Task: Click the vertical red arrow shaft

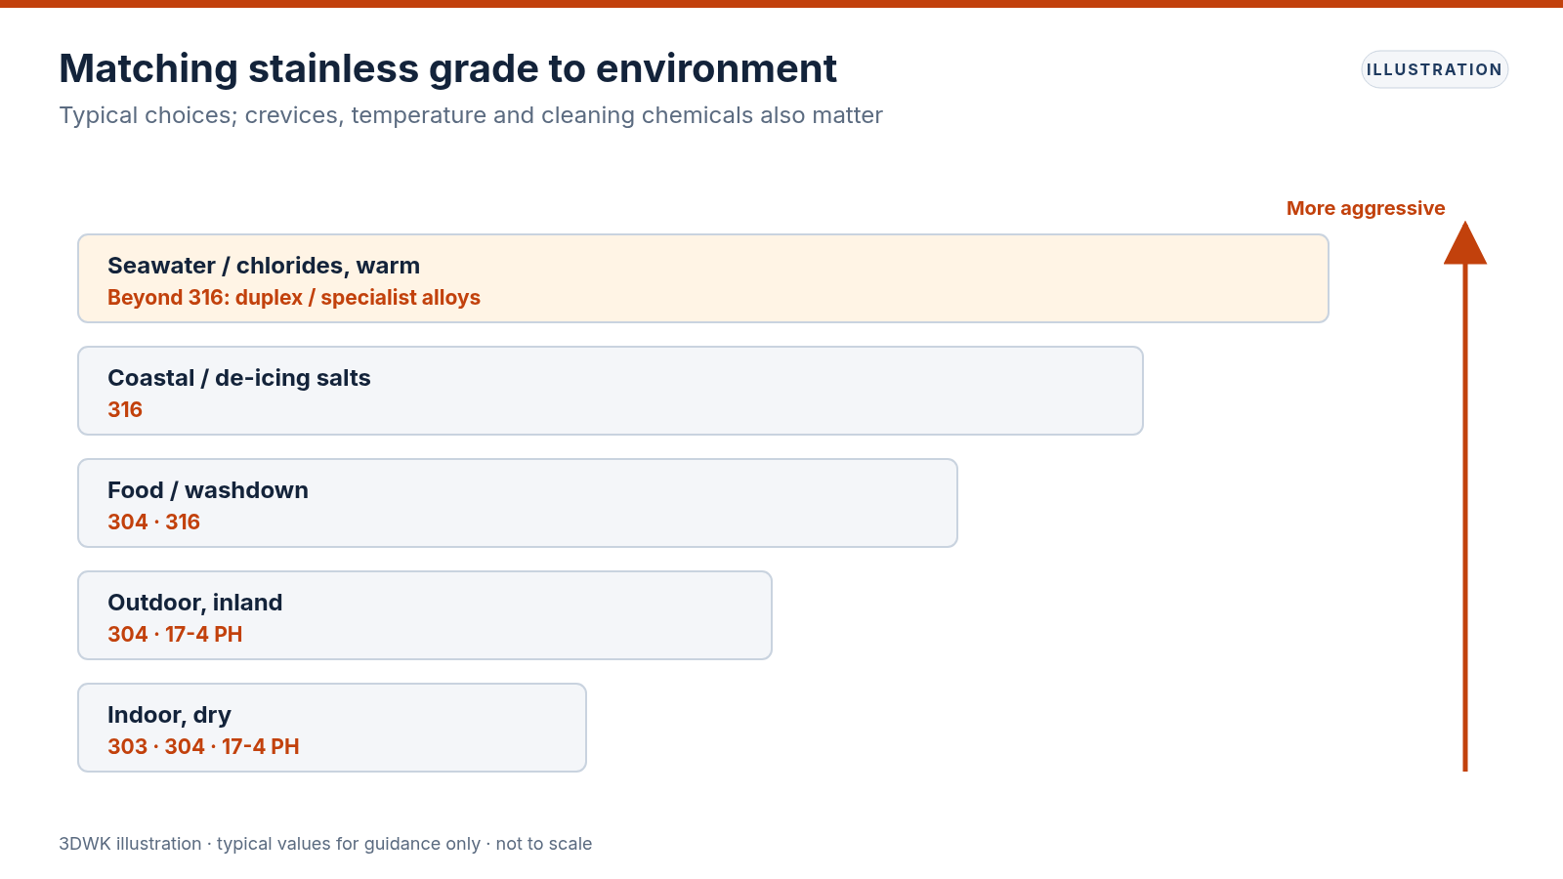Action: click(1465, 518)
